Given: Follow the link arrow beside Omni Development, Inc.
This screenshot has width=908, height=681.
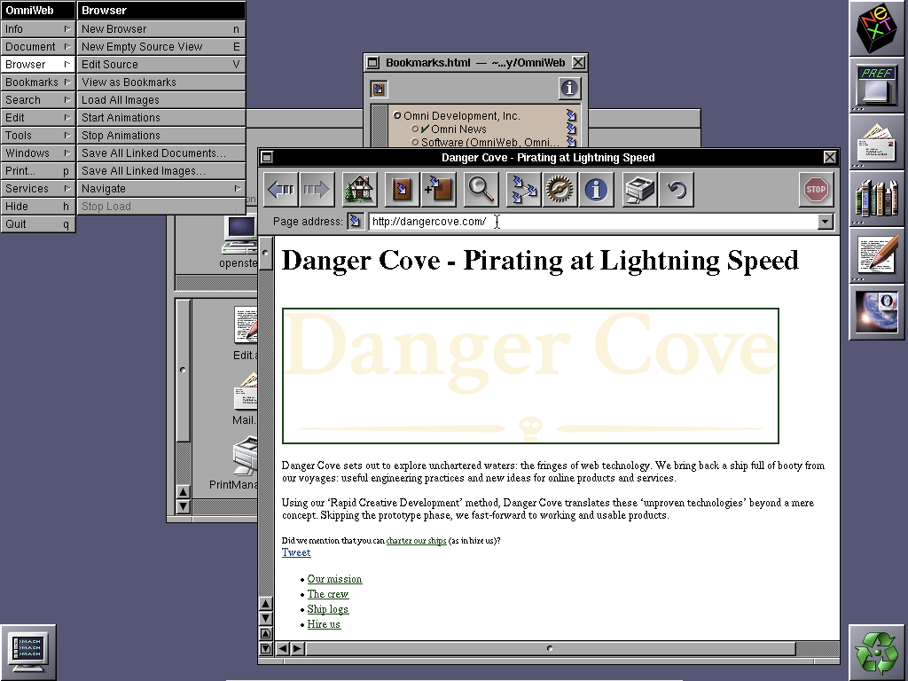Looking at the screenshot, I should [x=571, y=115].
